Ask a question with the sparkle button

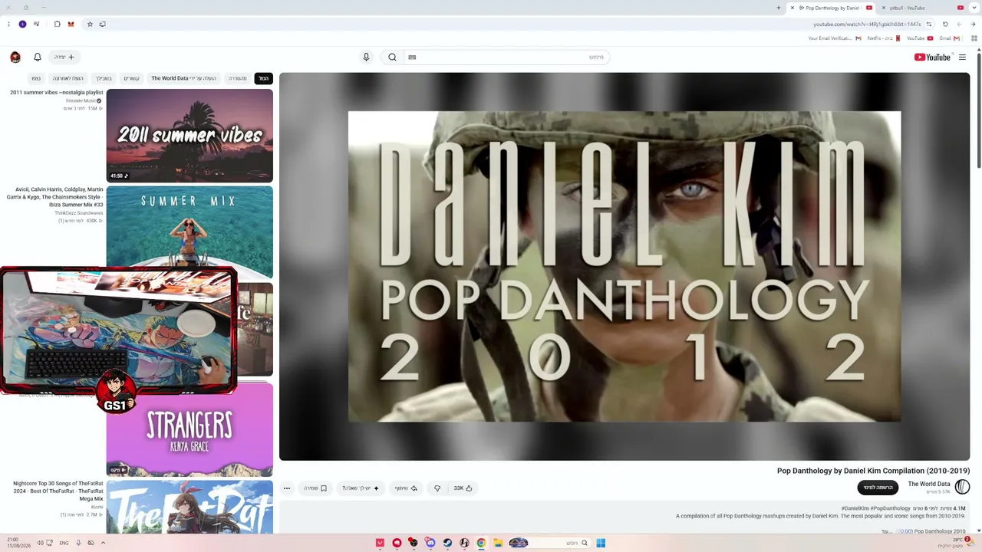click(x=361, y=488)
